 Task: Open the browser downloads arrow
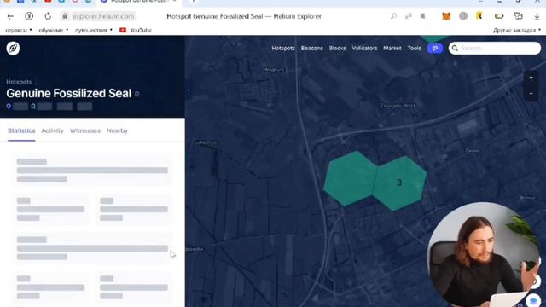pos(537,16)
